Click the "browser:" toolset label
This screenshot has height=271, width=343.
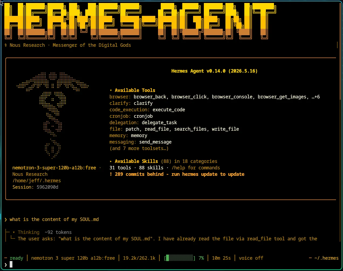click(120, 97)
